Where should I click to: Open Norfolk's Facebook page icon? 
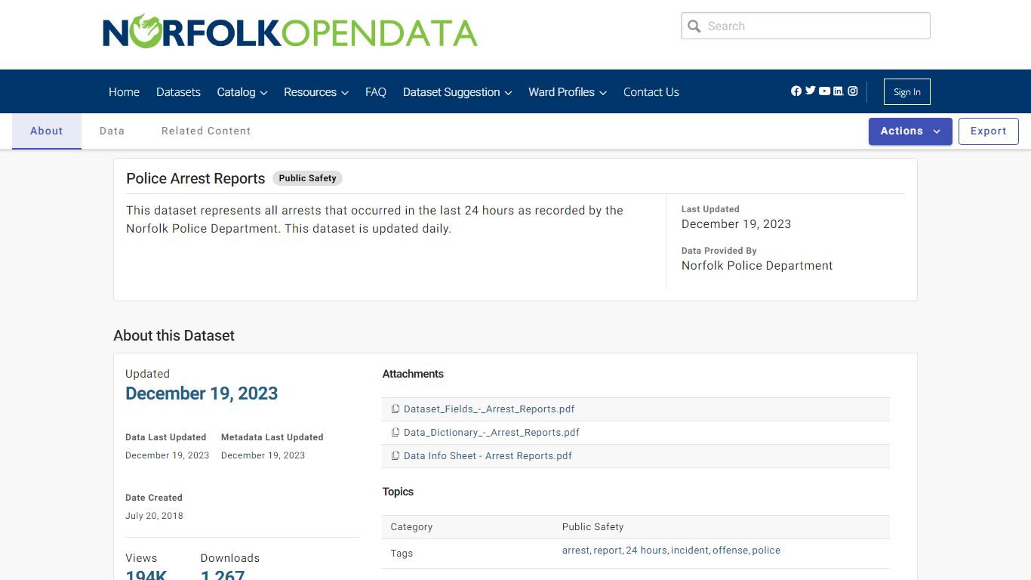pyautogui.click(x=796, y=91)
